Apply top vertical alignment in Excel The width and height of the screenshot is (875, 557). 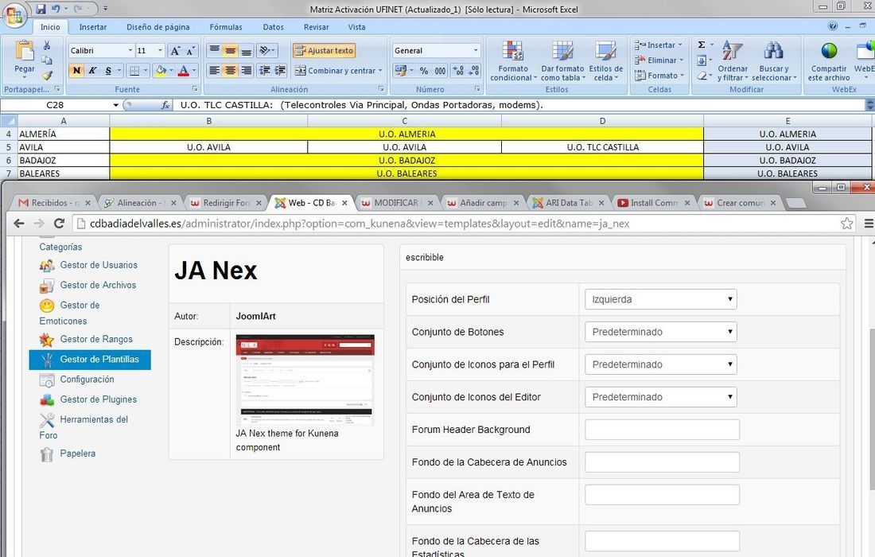(214, 51)
